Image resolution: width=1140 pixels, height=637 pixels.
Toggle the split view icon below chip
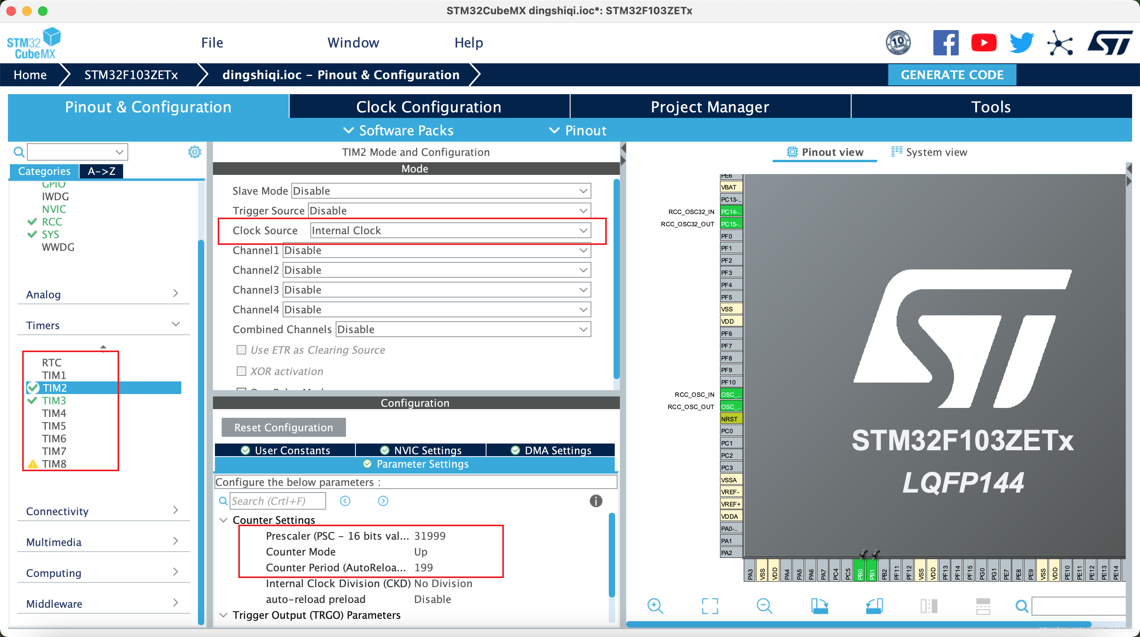tap(929, 606)
